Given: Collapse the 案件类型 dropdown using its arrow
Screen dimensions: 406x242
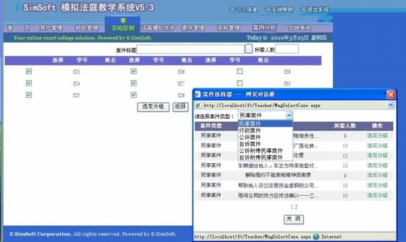Looking at the screenshot, I should click(289, 116).
